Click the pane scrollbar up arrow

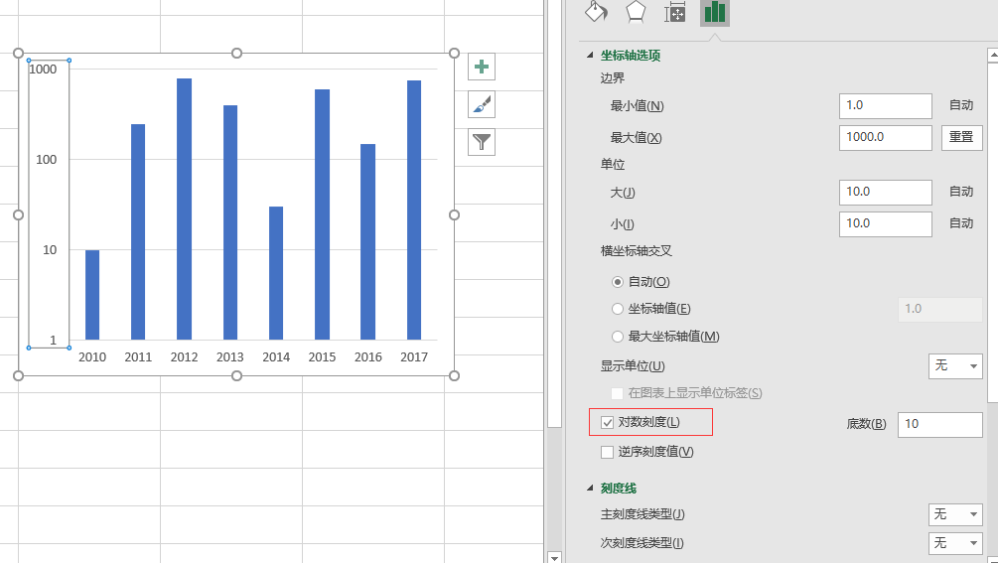992,56
